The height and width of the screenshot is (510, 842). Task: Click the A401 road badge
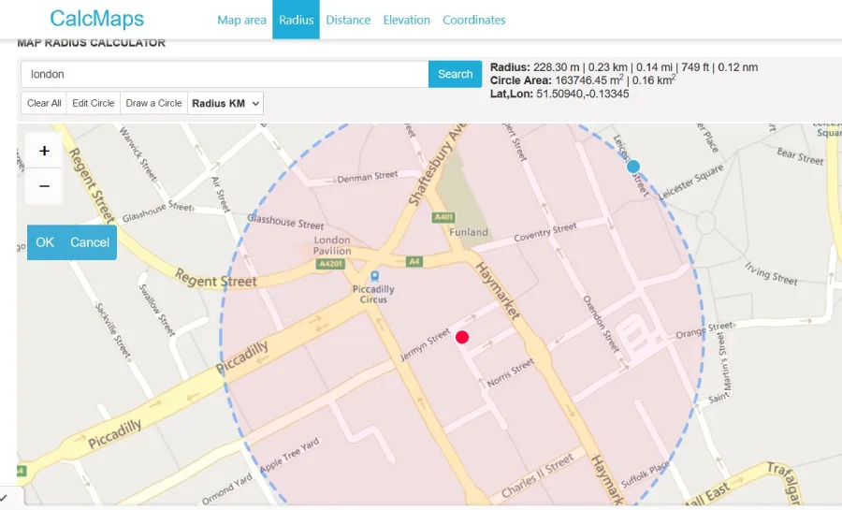(443, 217)
